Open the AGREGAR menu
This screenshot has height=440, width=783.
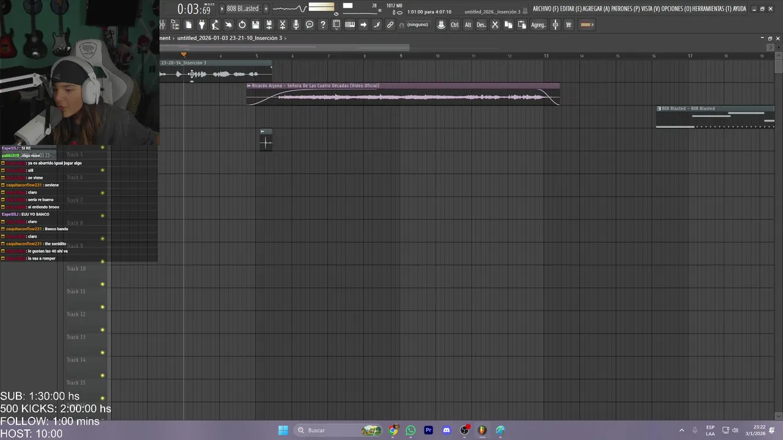596,9
